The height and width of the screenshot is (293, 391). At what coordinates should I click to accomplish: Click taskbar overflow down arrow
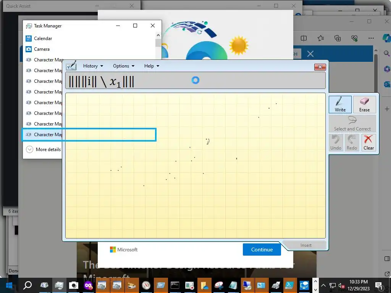315,290
